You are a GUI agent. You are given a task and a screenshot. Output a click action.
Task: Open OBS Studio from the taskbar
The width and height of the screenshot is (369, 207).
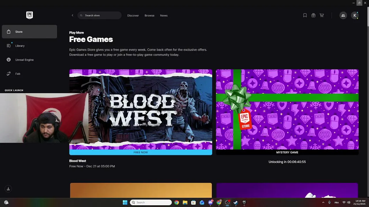(227, 202)
